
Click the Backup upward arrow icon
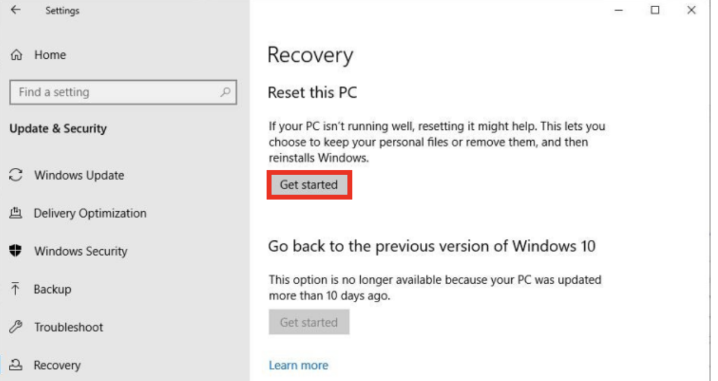point(17,289)
